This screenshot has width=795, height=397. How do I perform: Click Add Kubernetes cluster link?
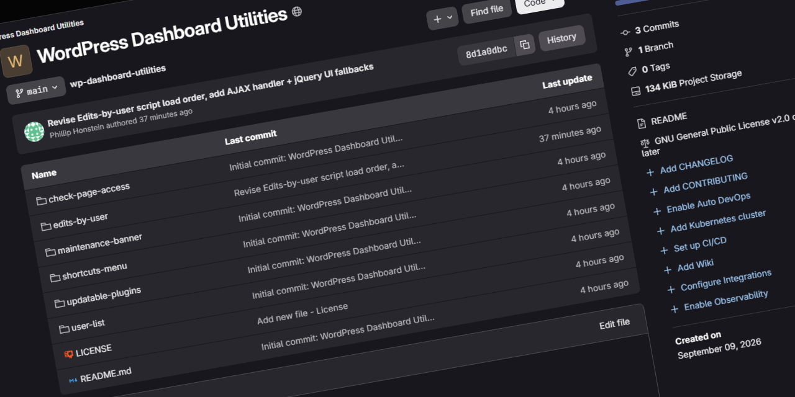(718, 221)
